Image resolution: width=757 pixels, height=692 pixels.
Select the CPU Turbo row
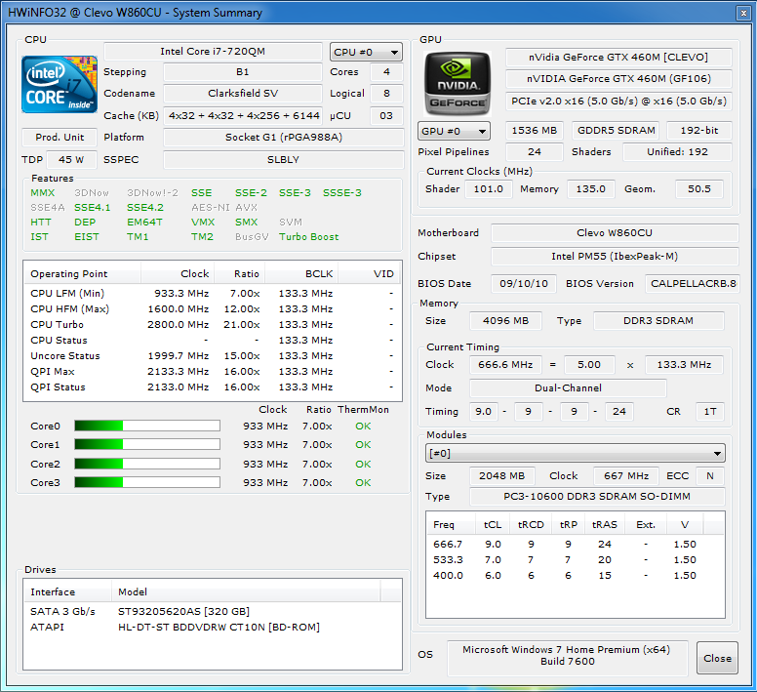click(x=213, y=324)
